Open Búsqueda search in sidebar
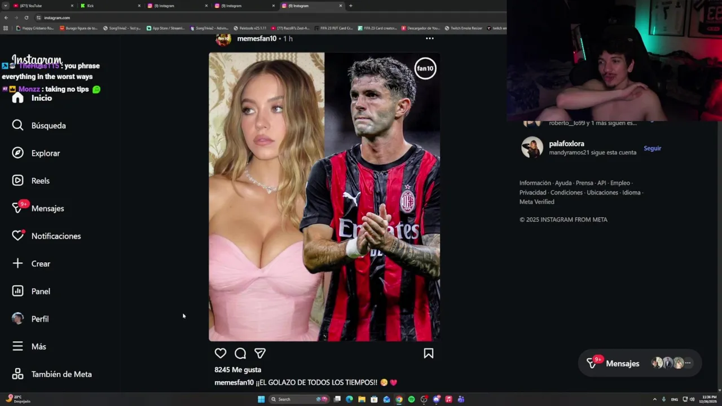722x406 pixels. pos(39,126)
